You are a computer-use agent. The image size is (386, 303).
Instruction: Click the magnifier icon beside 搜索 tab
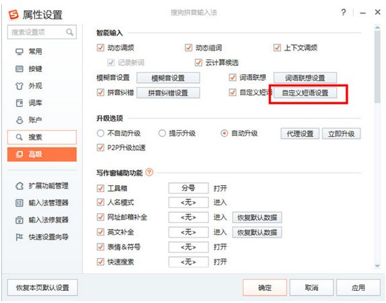[x=20, y=137]
